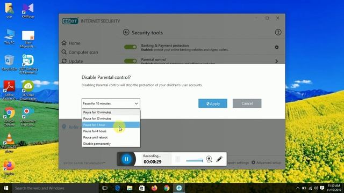
Task: Expand Parental control chevron arrow
Action: (277, 61)
